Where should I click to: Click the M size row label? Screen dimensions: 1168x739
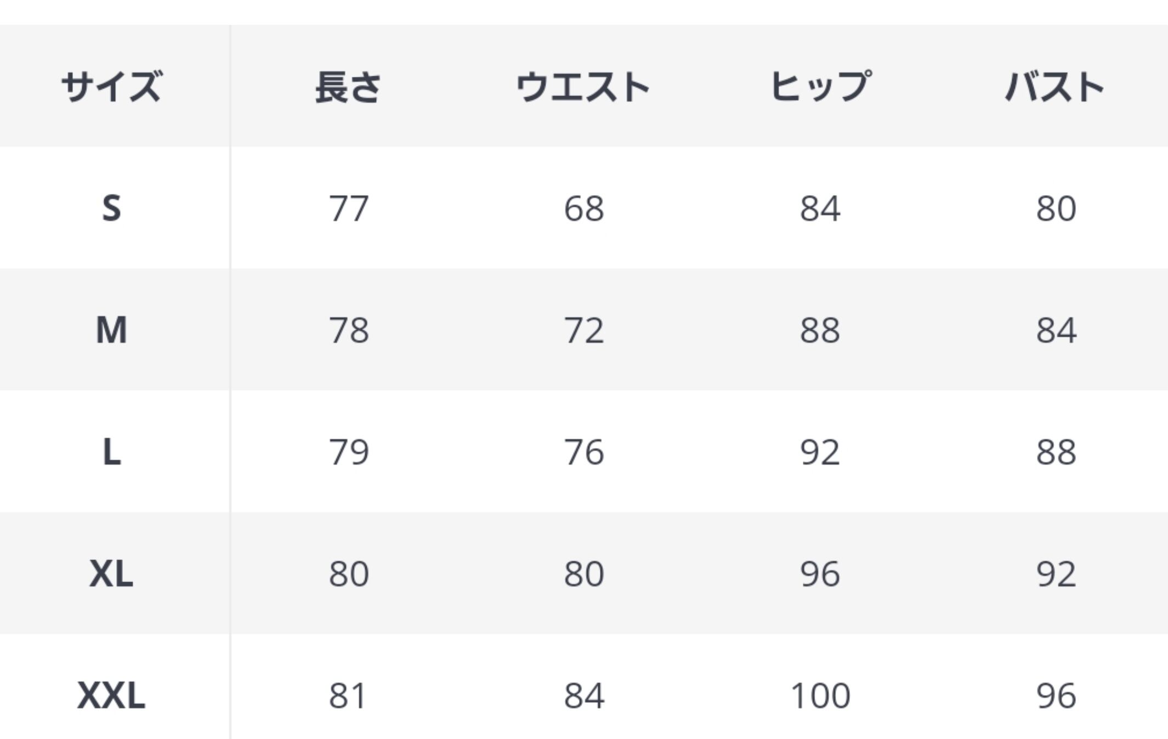(111, 330)
